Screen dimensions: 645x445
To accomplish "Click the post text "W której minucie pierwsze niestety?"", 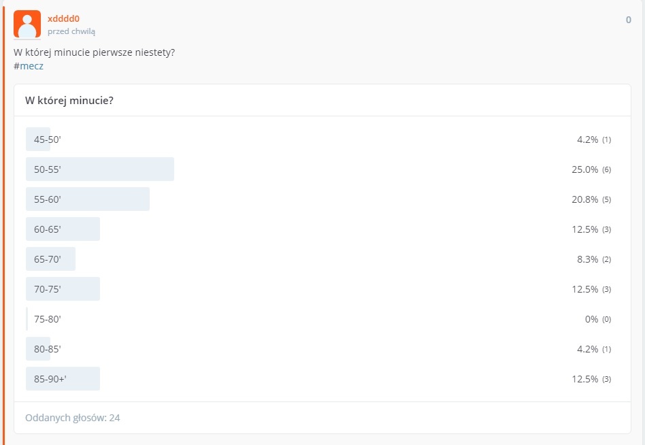I will coord(94,52).
